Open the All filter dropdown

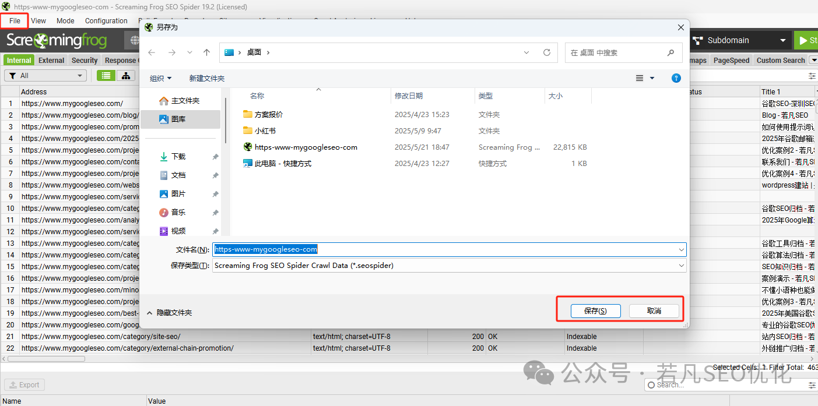[x=45, y=76]
